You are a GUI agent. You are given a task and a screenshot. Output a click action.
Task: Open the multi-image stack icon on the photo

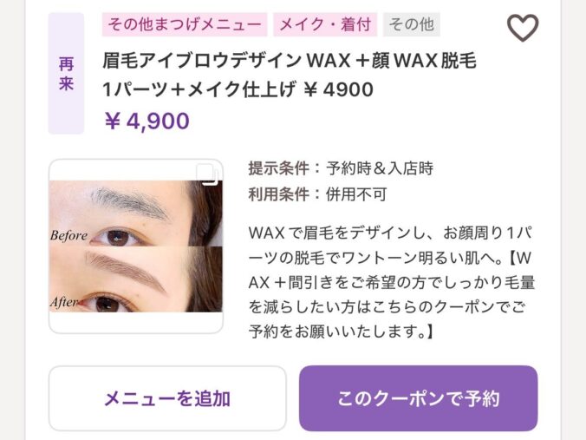click(207, 174)
